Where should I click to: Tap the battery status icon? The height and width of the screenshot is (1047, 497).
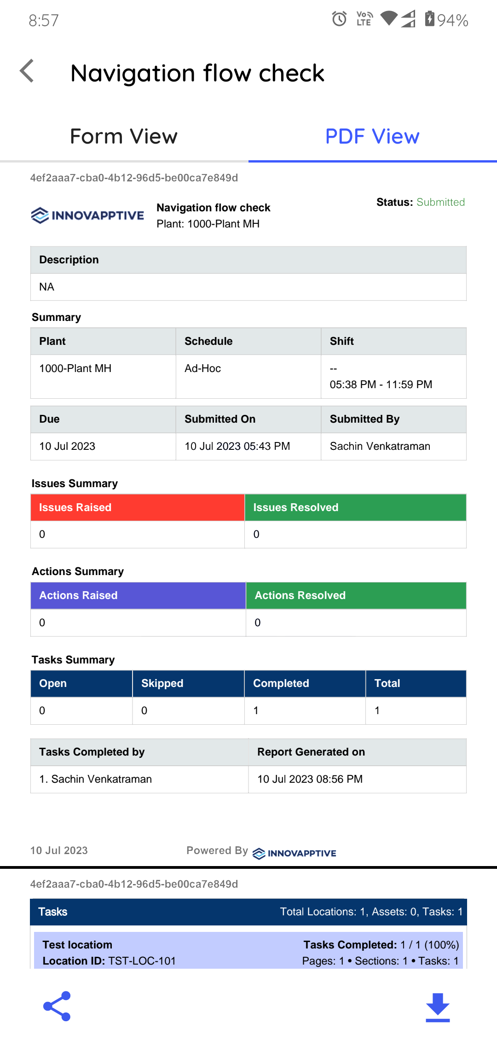429,19
